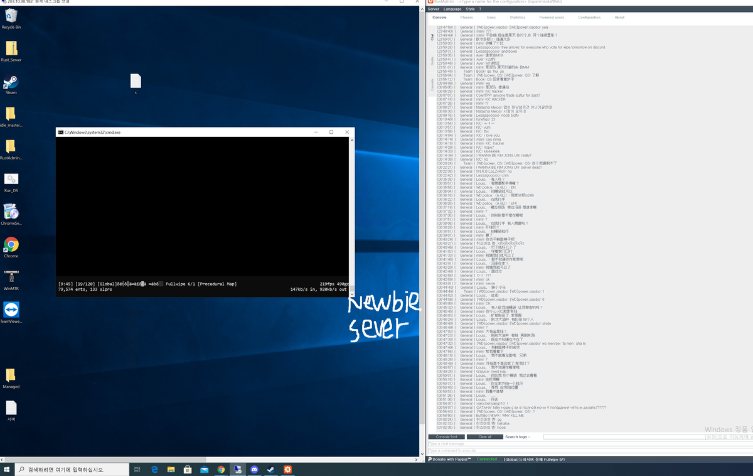Viewport: 753px width, 476px height.
Task: Click the '79,574 ents, 133 slprs' console line
Action: click(85, 289)
